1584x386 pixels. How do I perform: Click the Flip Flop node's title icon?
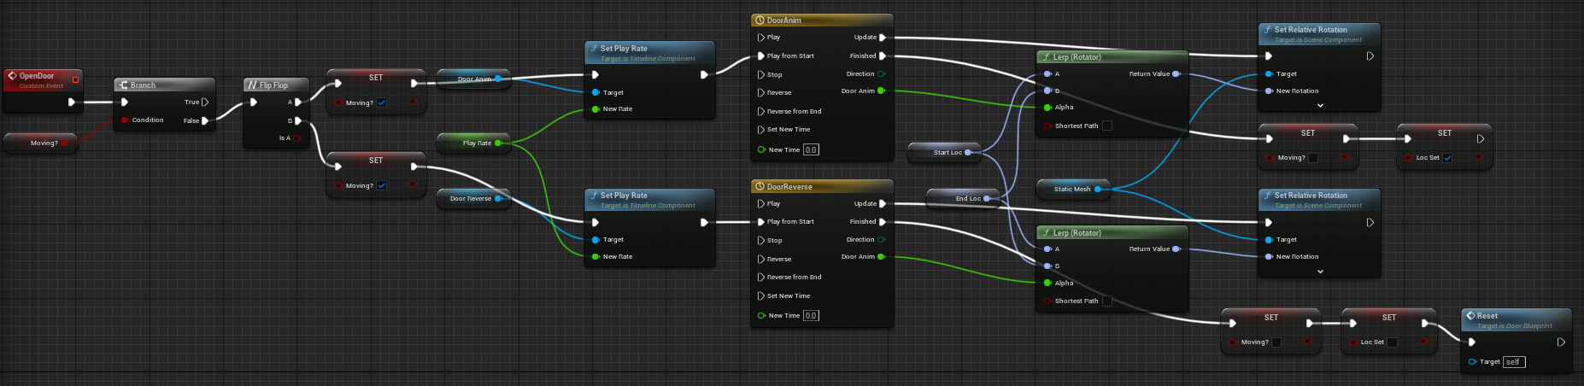(252, 85)
